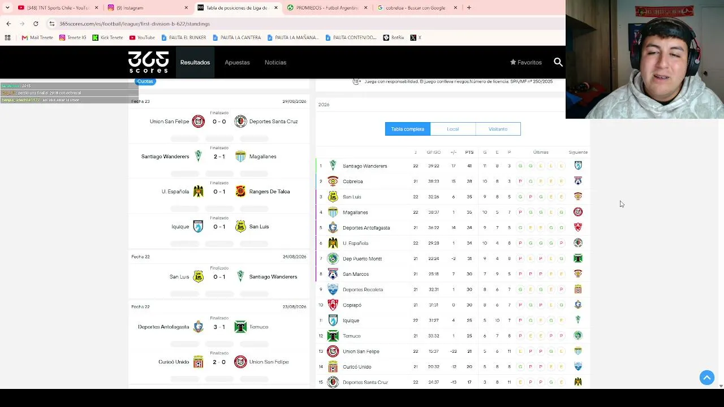Open Union San Felipe vs Deportes Santa Cruz match
This screenshot has height=407, width=724.
(x=219, y=122)
